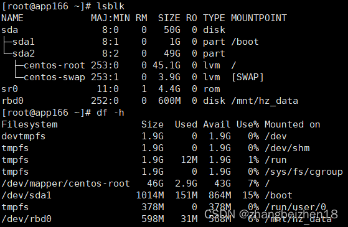Select the sda2 partition name

[x=24, y=53]
